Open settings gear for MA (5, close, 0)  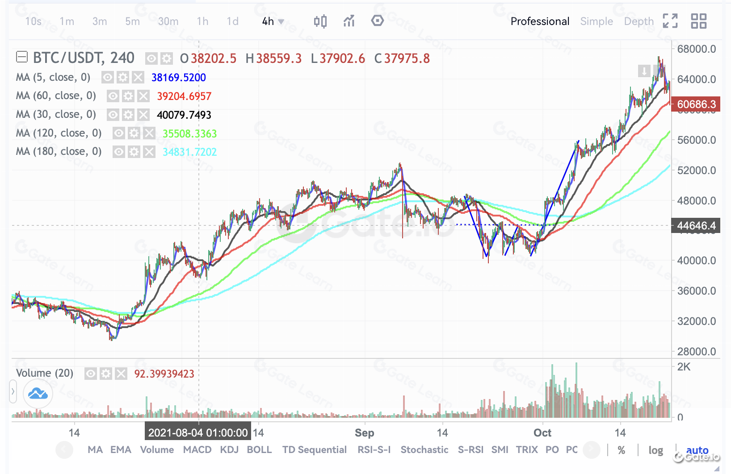[x=123, y=78]
